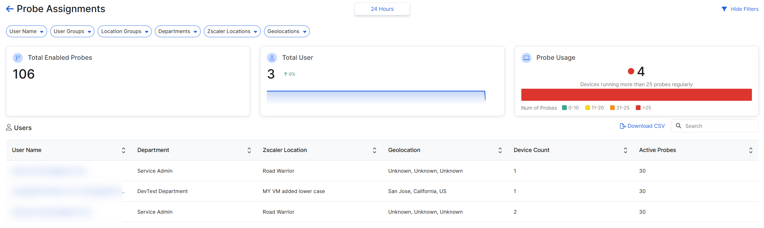This screenshot has width=764, height=228.
Task: Click the Probe Usage laptop icon
Action: (x=526, y=58)
